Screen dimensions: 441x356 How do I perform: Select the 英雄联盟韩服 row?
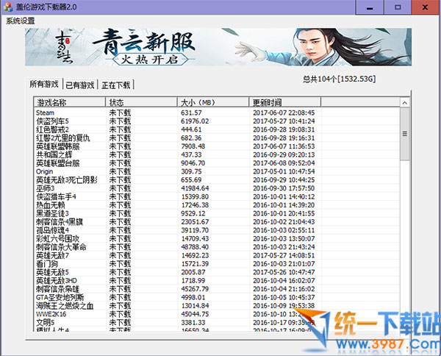(57, 146)
